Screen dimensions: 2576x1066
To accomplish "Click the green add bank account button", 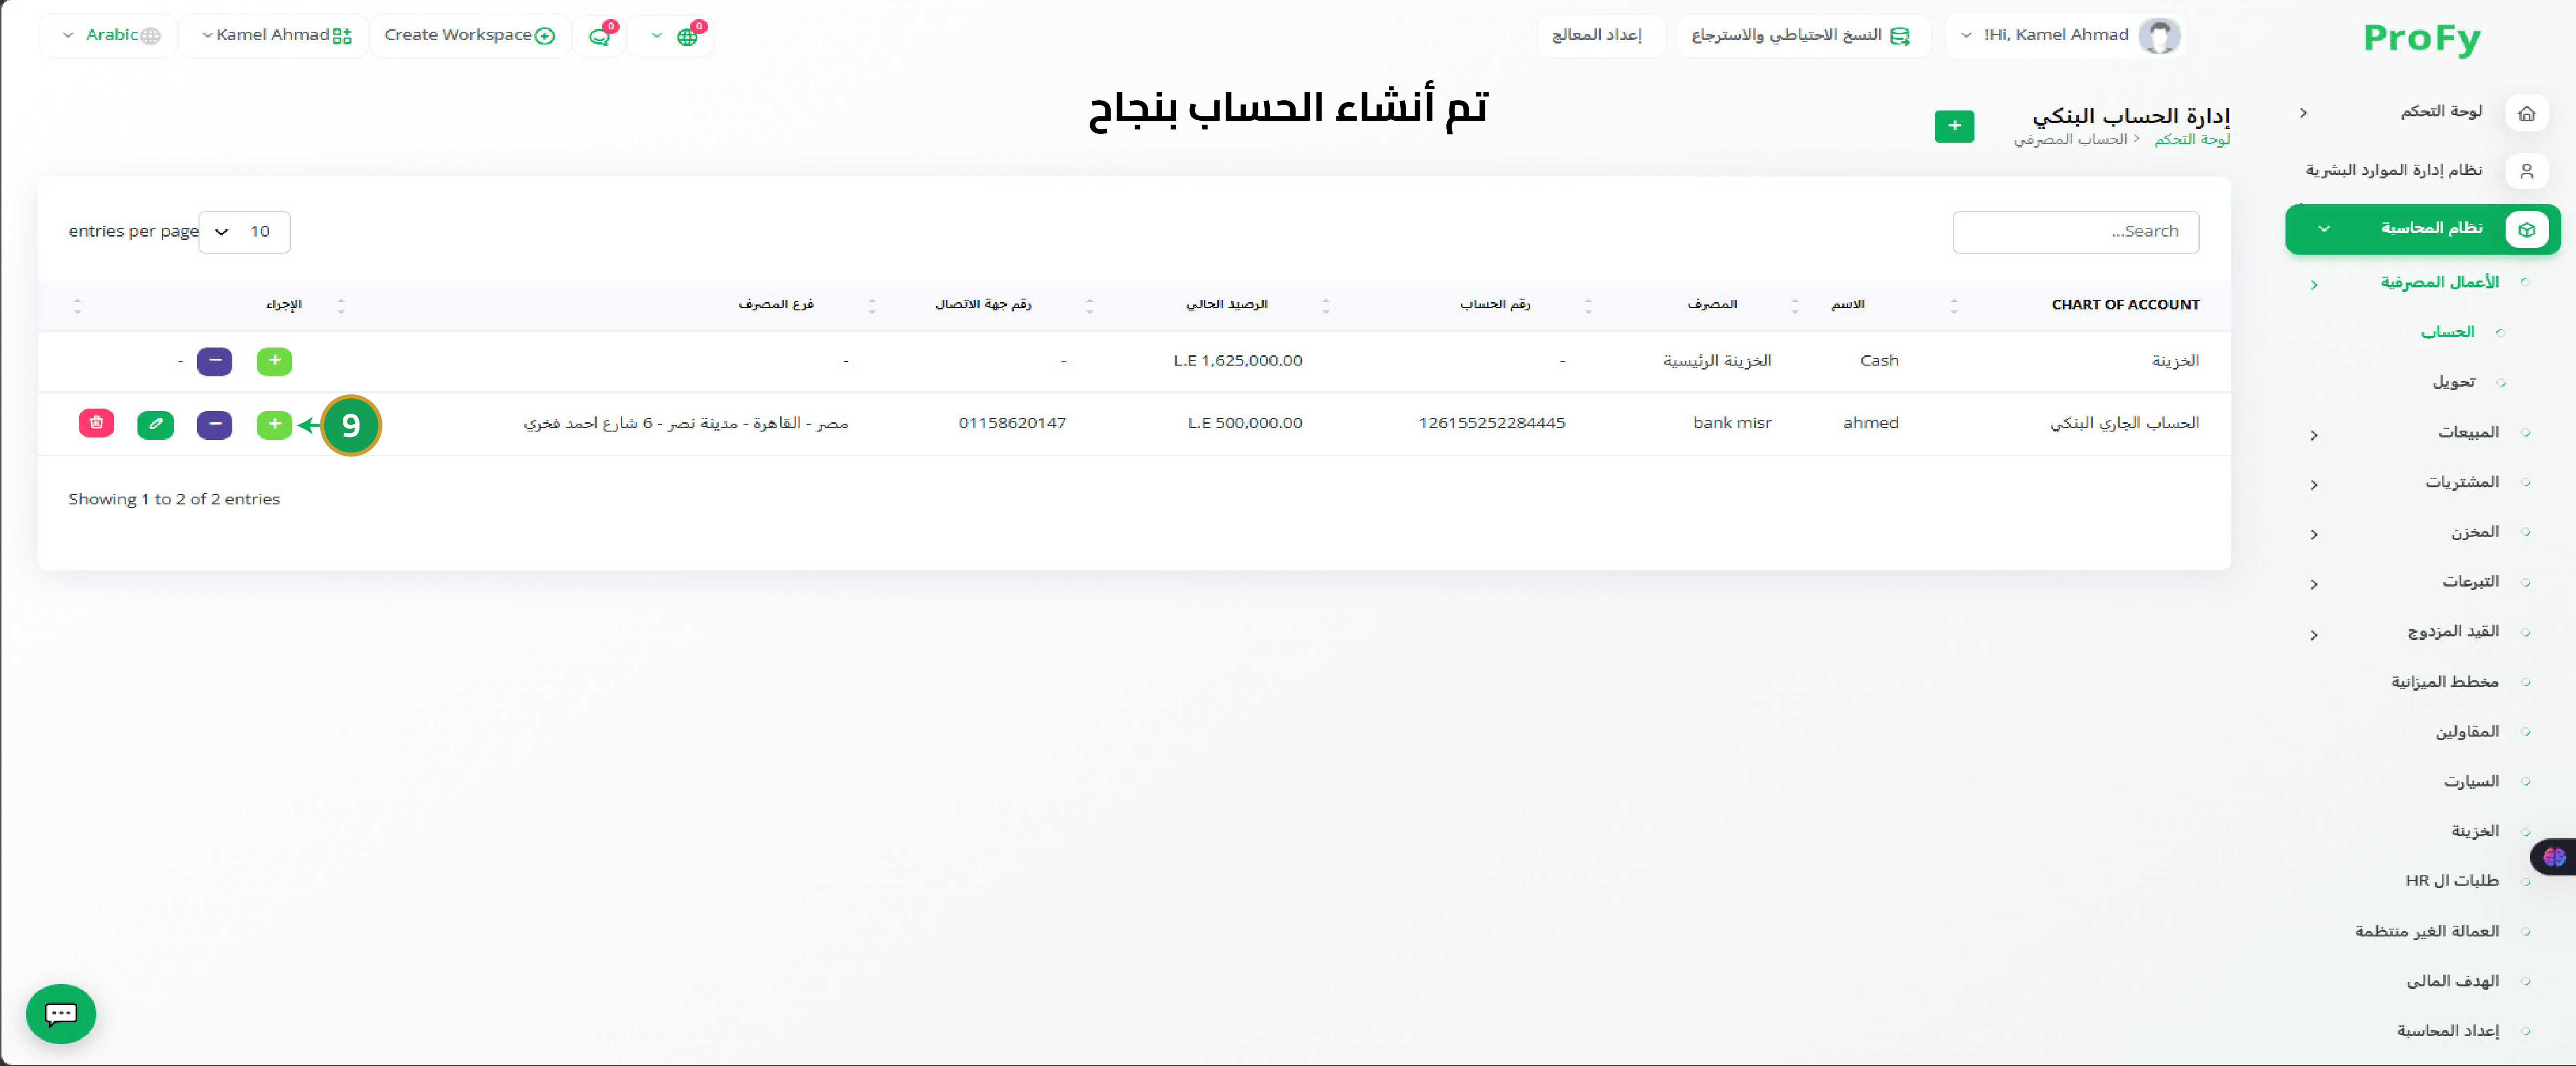I will [1954, 126].
